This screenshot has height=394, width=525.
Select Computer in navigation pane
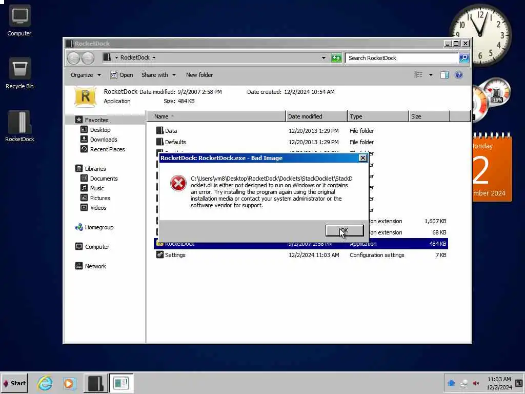[x=92, y=247]
